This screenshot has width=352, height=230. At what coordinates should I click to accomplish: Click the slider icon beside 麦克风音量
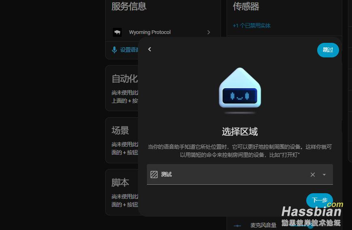point(237,225)
